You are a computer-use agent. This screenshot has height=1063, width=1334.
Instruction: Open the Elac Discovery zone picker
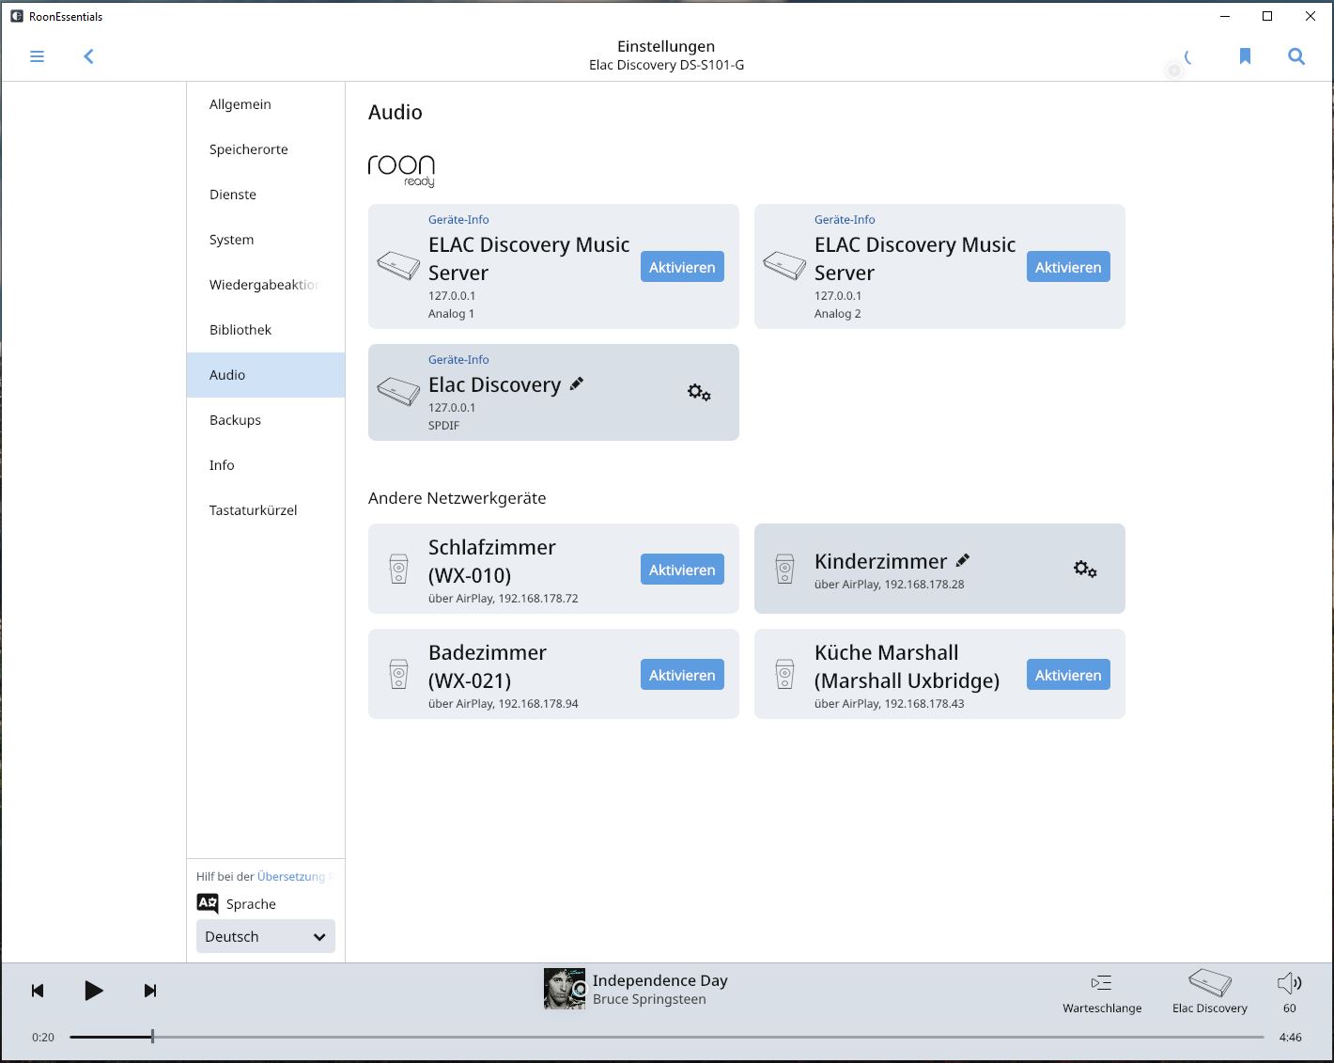1209,993
